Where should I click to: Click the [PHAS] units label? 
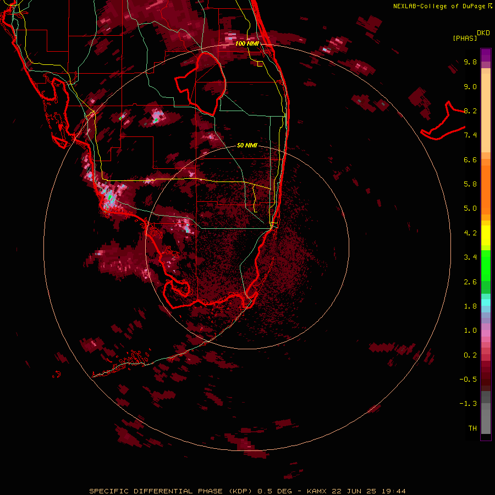click(x=465, y=38)
